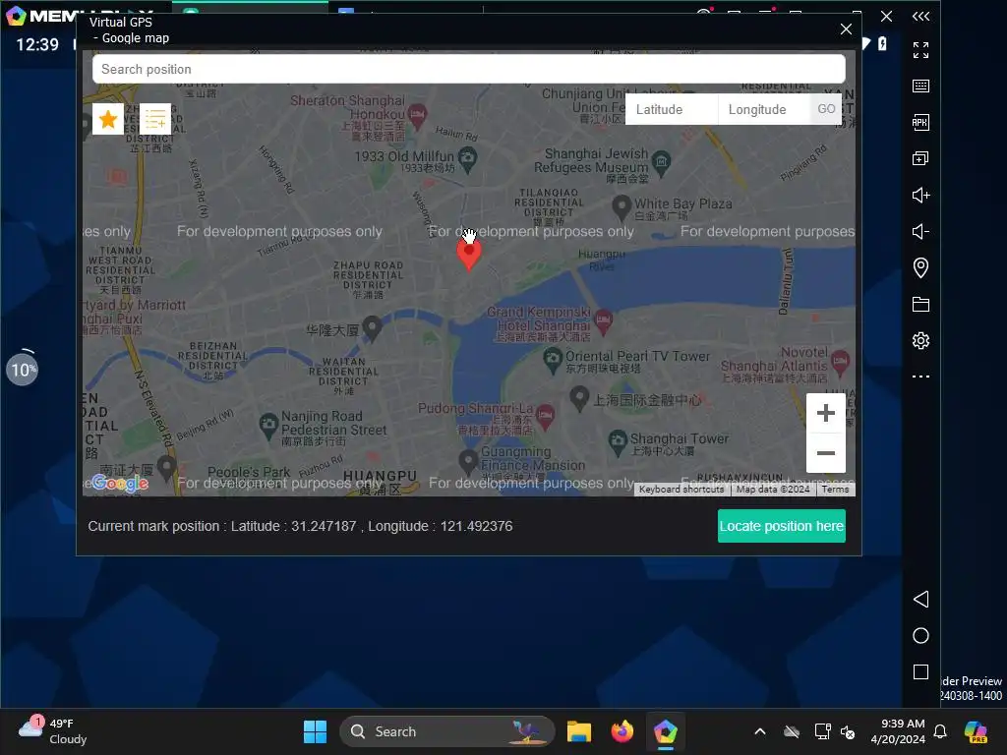This screenshot has width=1007, height=755.
Task: Open the map Terms link
Action: click(x=835, y=490)
